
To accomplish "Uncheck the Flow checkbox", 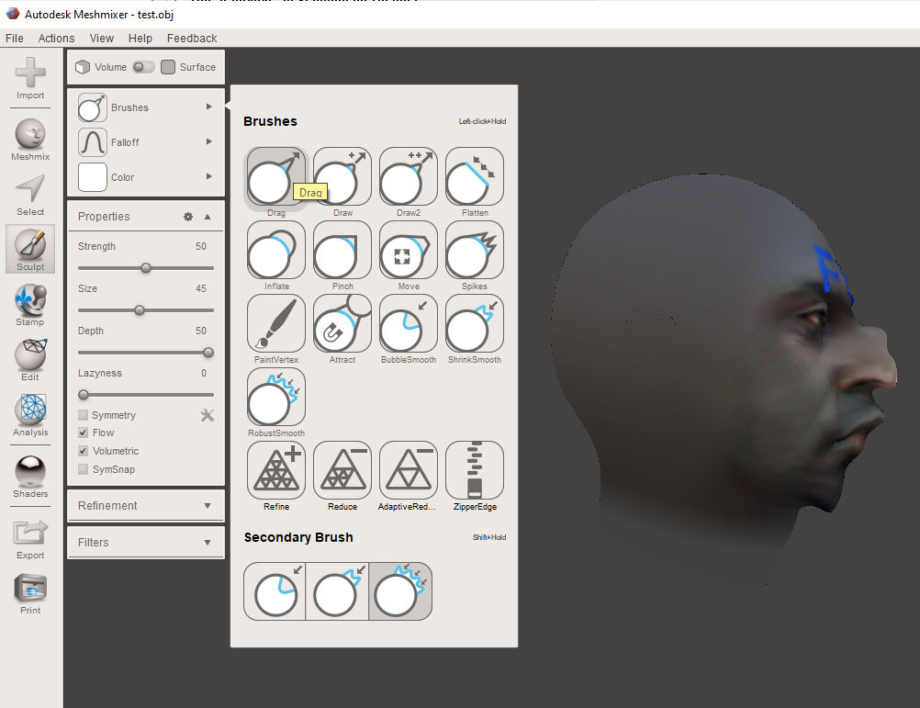I will click(84, 433).
